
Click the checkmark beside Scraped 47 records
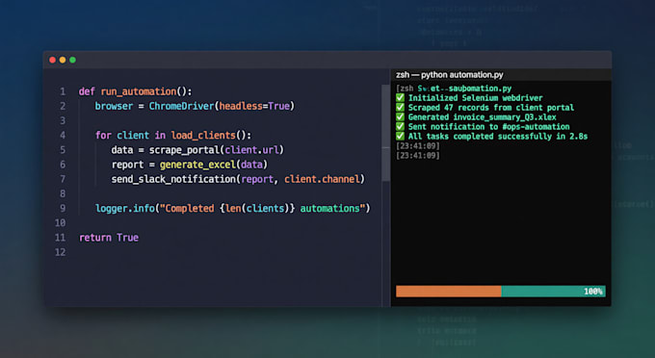pos(400,107)
